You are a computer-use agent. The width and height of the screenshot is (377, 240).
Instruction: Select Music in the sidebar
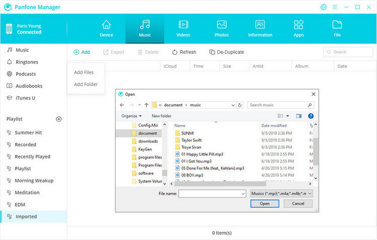(x=22, y=50)
